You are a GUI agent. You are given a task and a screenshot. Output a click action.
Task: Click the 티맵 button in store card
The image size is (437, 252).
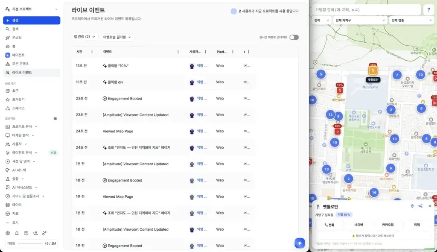pos(417,225)
